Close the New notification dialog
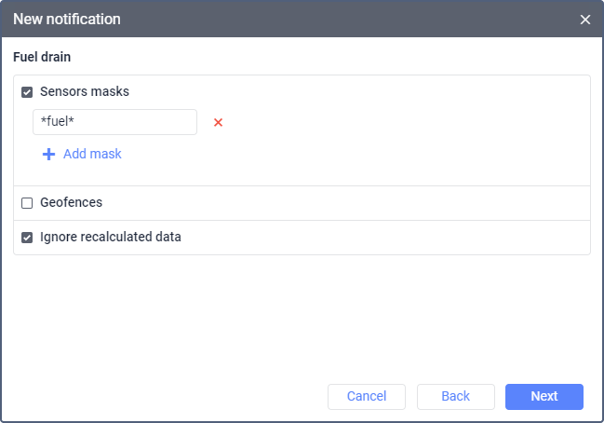 pyautogui.click(x=585, y=20)
